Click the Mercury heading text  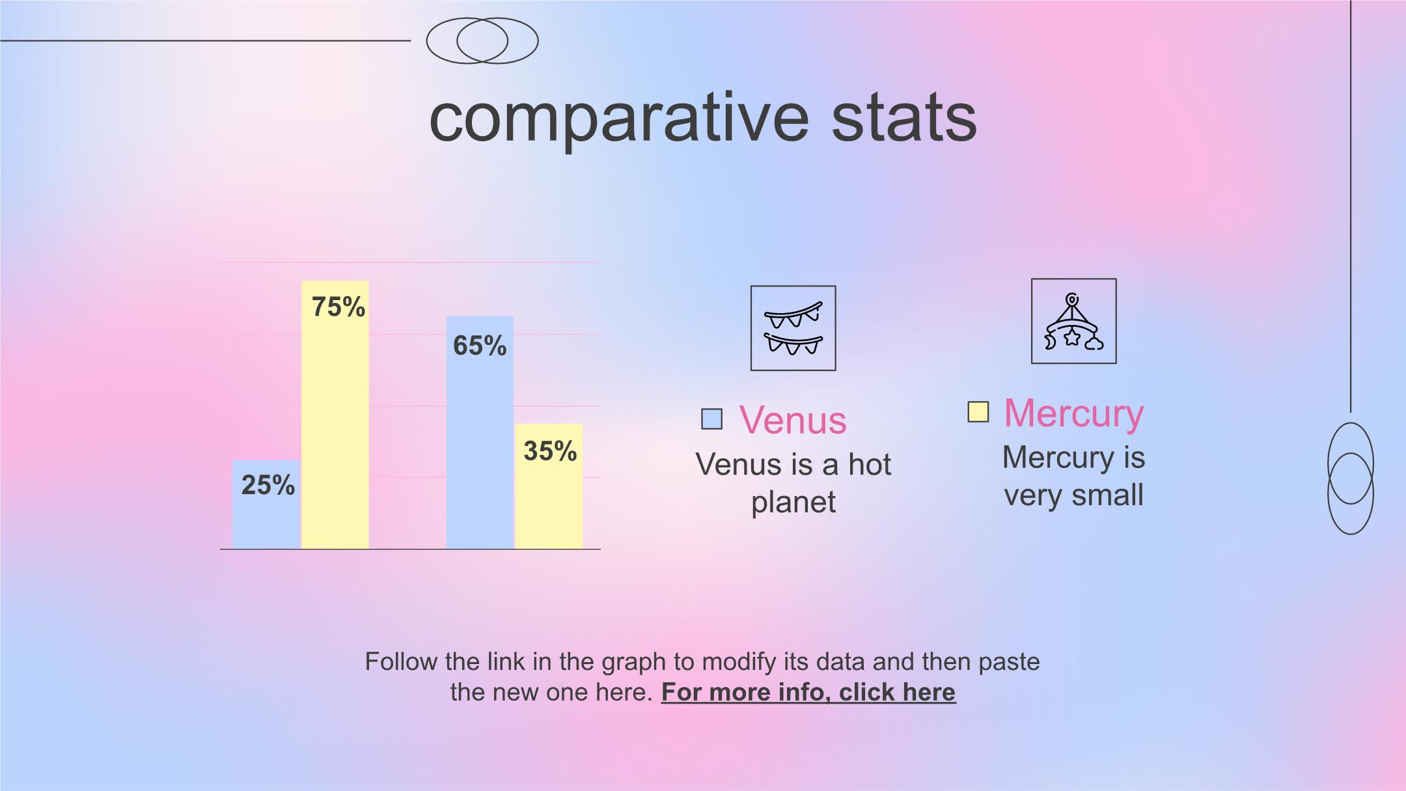[1074, 413]
